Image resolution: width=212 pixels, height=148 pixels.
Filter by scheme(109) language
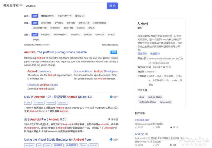pyautogui.click(x=100, y=23)
